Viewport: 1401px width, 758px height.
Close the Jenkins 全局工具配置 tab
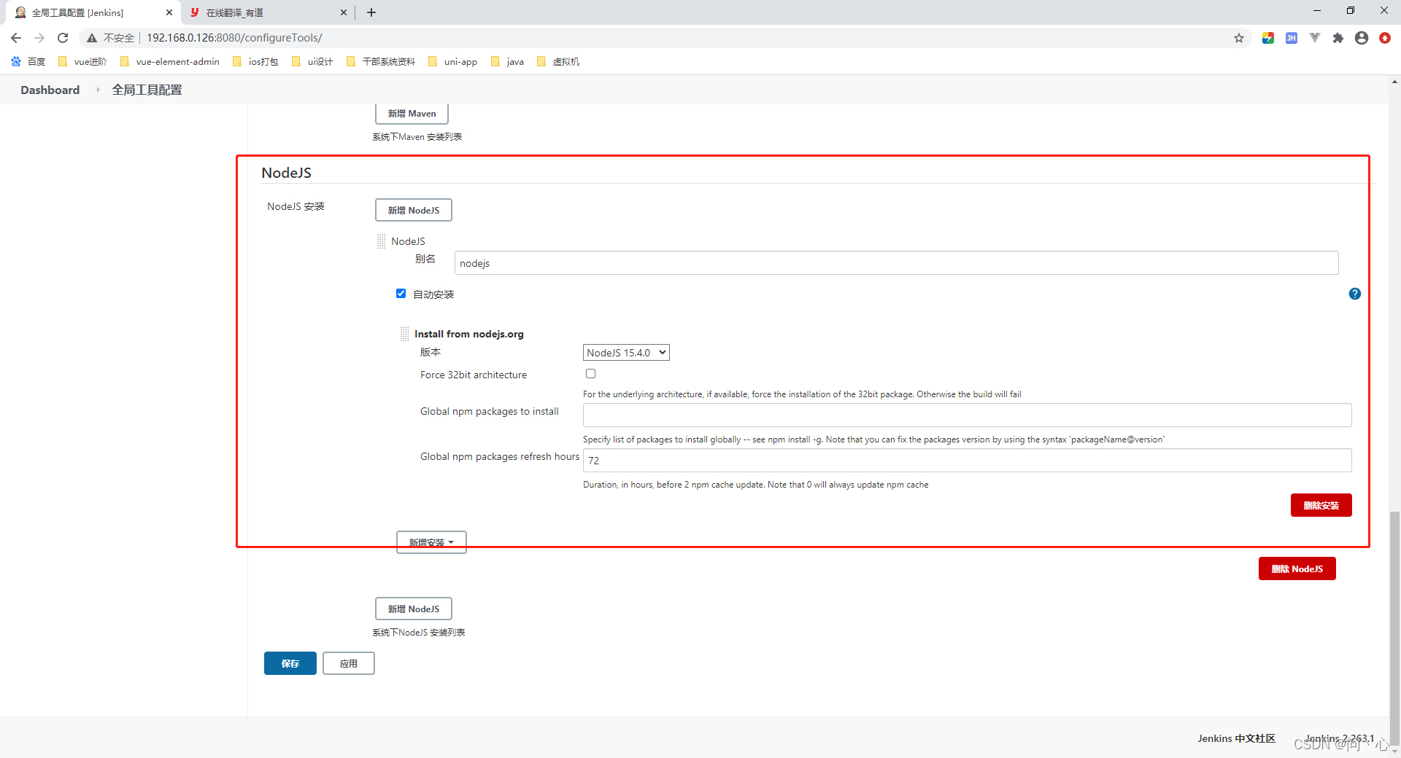(169, 12)
